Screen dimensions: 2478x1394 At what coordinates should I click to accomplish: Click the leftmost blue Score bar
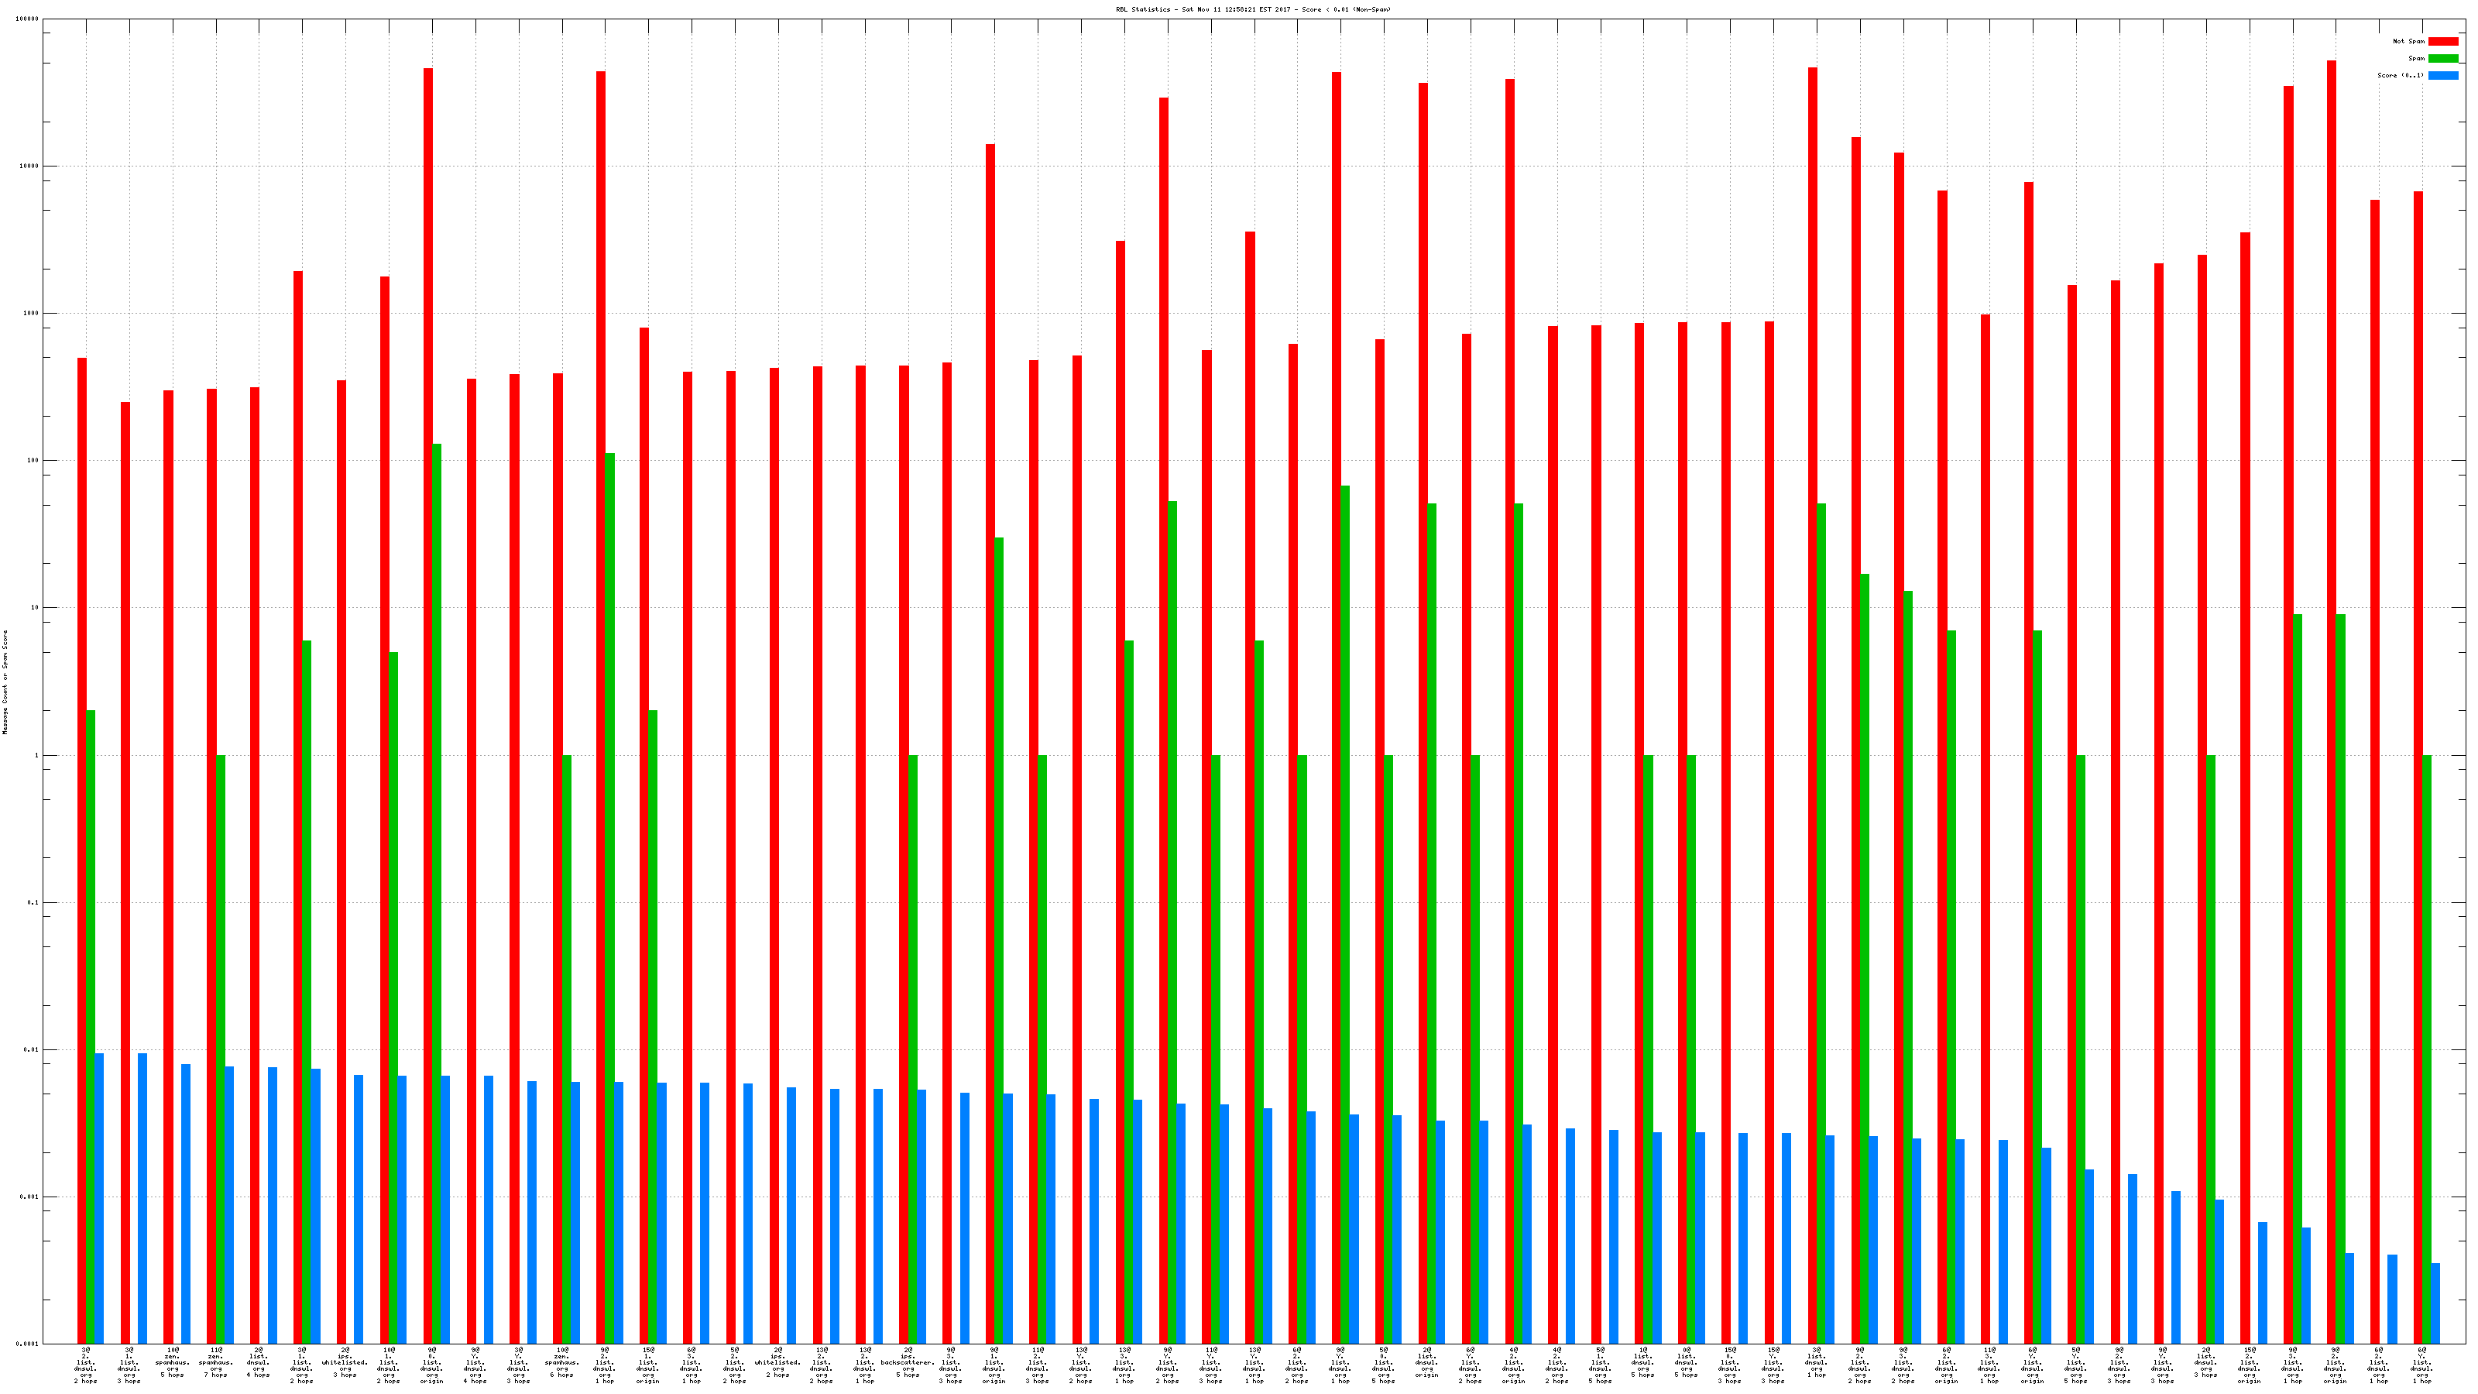99,1198
